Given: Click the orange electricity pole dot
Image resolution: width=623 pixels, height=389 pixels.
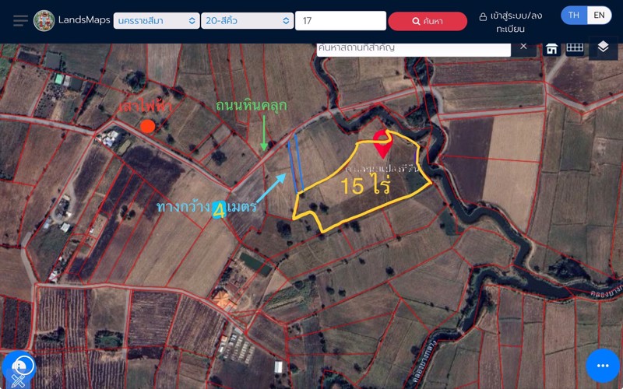Looking at the screenshot, I should 147,125.
